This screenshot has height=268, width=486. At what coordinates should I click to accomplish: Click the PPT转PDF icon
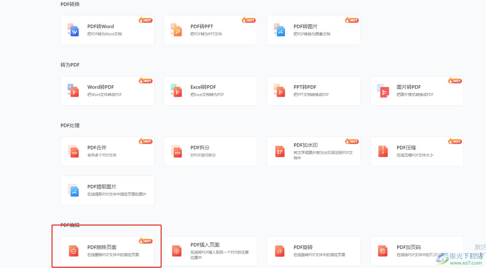[x=280, y=91]
